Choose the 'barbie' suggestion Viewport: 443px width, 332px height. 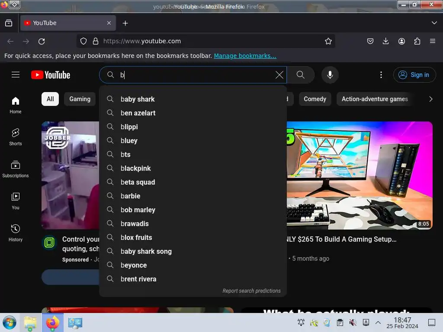coord(193,196)
